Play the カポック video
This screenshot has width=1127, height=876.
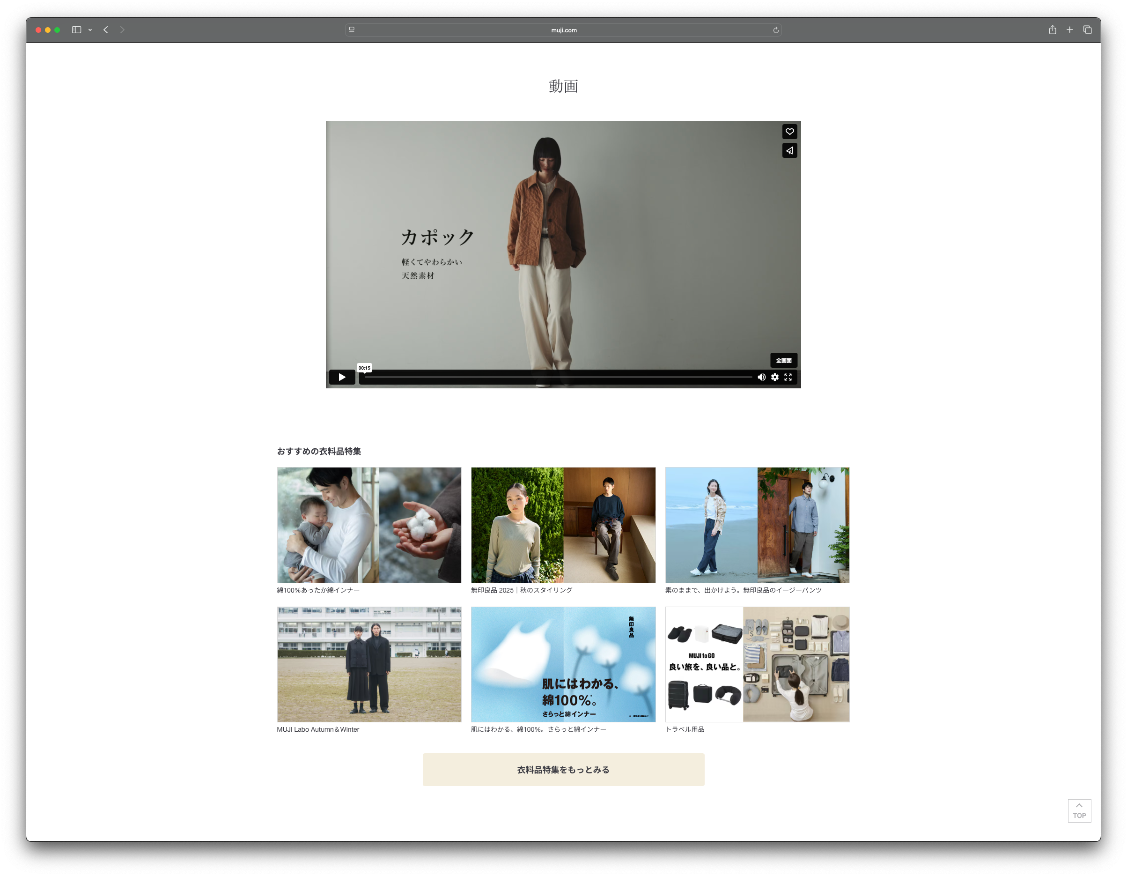coord(342,378)
